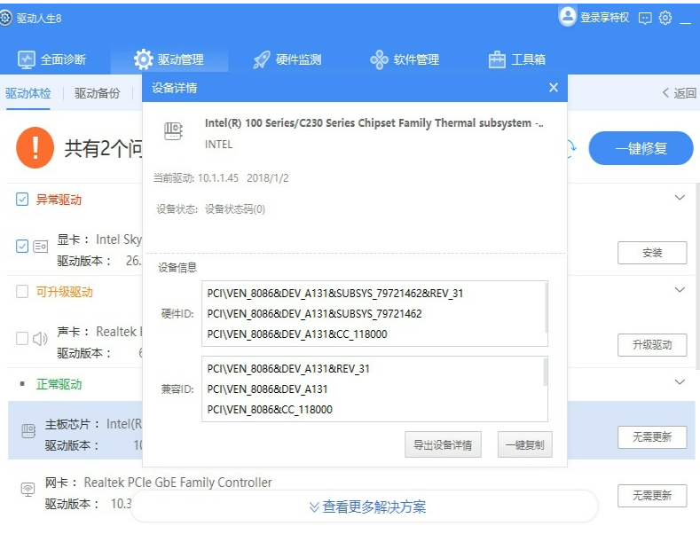This screenshot has height=534, width=700.
Task: Open 工具箱 tab
Action: (x=517, y=59)
